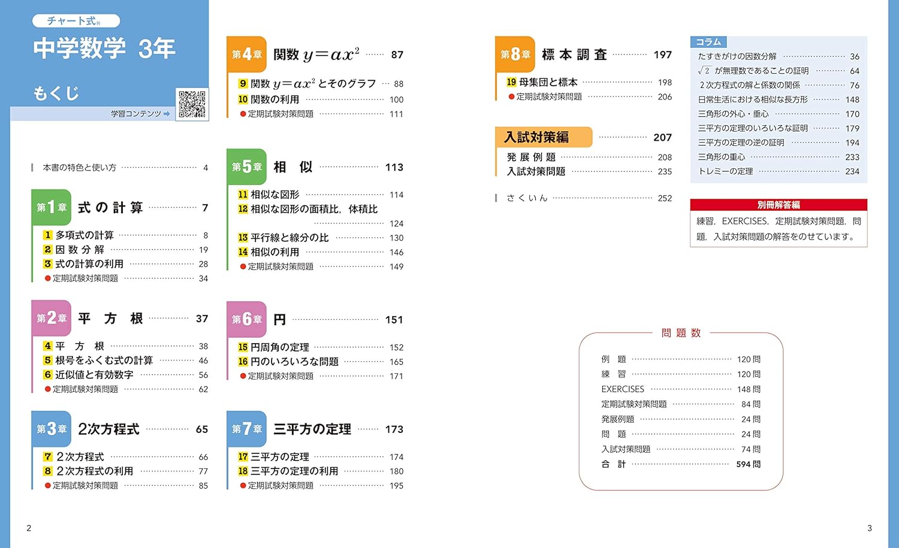Screen dimensions: 899x548
Task: Click the チャート式 logo badge
Action: (76, 20)
